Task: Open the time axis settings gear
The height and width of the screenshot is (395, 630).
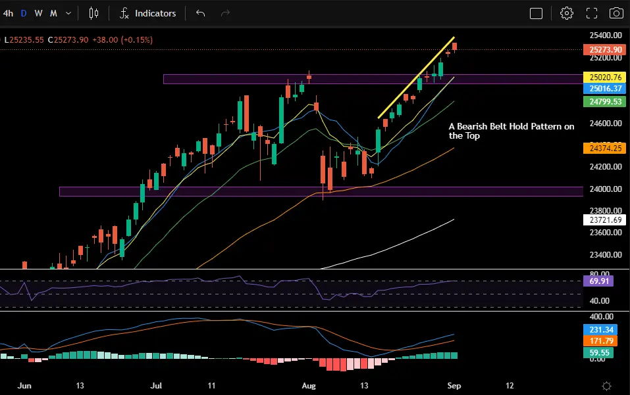Action: (x=606, y=386)
